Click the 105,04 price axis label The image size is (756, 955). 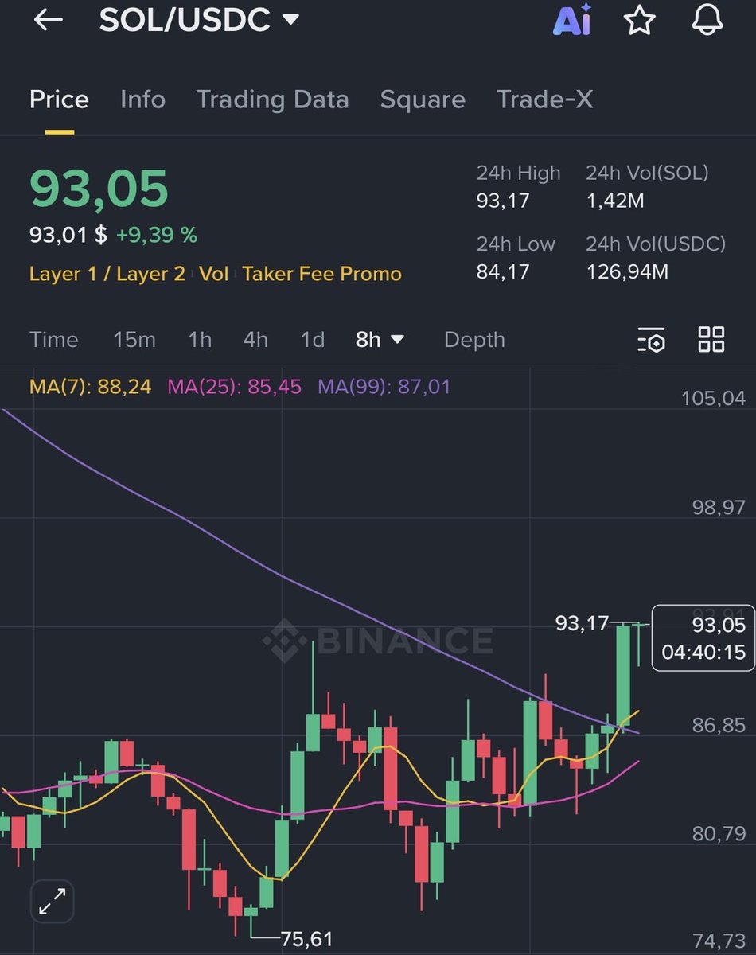click(713, 398)
